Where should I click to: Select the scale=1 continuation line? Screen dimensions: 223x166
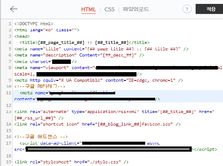point(78,74)
